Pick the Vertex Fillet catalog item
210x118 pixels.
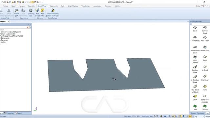[x=205, y=49]
